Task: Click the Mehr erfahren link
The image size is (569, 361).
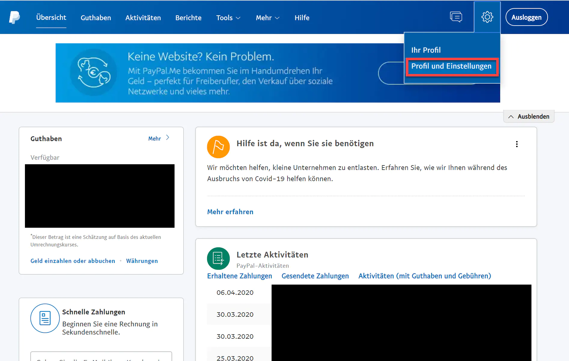Action: pyautogui.click(x=230, y=212)
